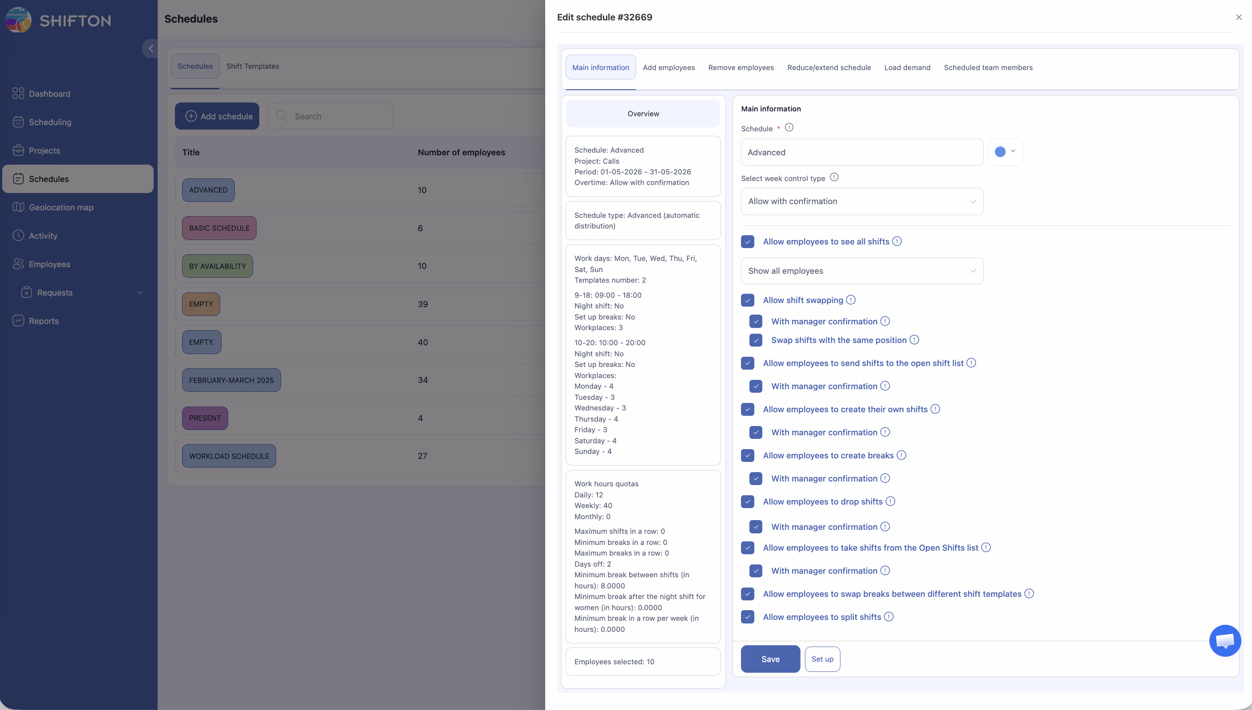Collapse the sidebar with arrow button

[x=151, y=48]
